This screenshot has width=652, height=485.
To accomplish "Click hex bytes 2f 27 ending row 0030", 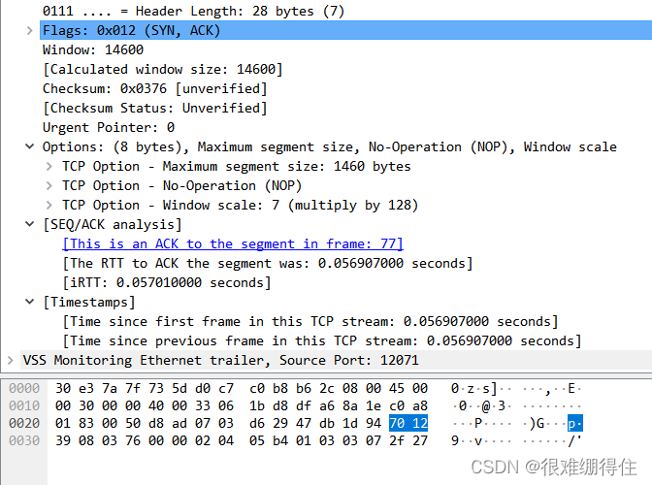I will 408,440.
